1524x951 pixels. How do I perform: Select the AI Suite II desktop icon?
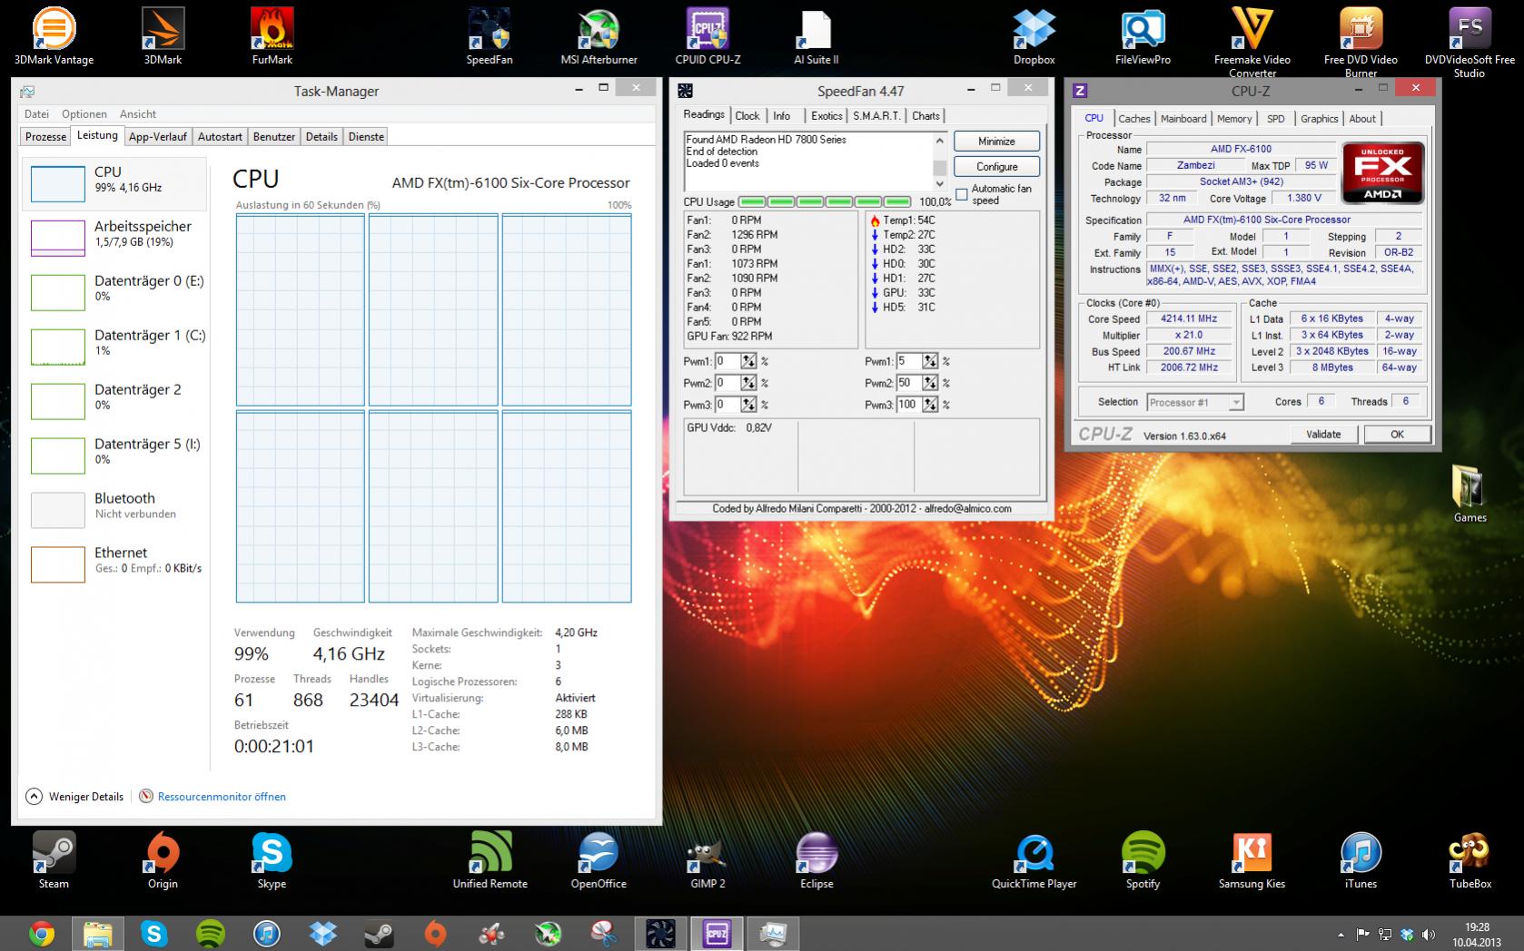click(816, 36)
